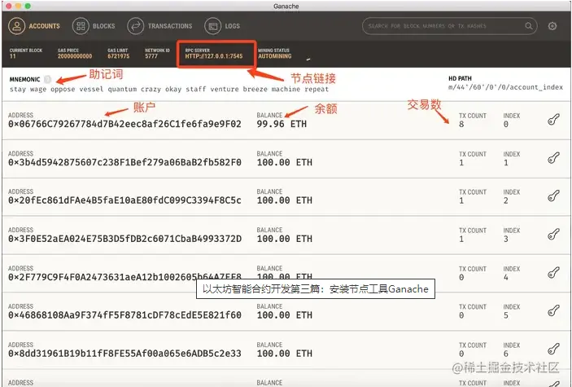Click the HD path m/44'/60'/0'/0/account_index
This screenshot has height=387, width=572.
(x=505, y=87)
